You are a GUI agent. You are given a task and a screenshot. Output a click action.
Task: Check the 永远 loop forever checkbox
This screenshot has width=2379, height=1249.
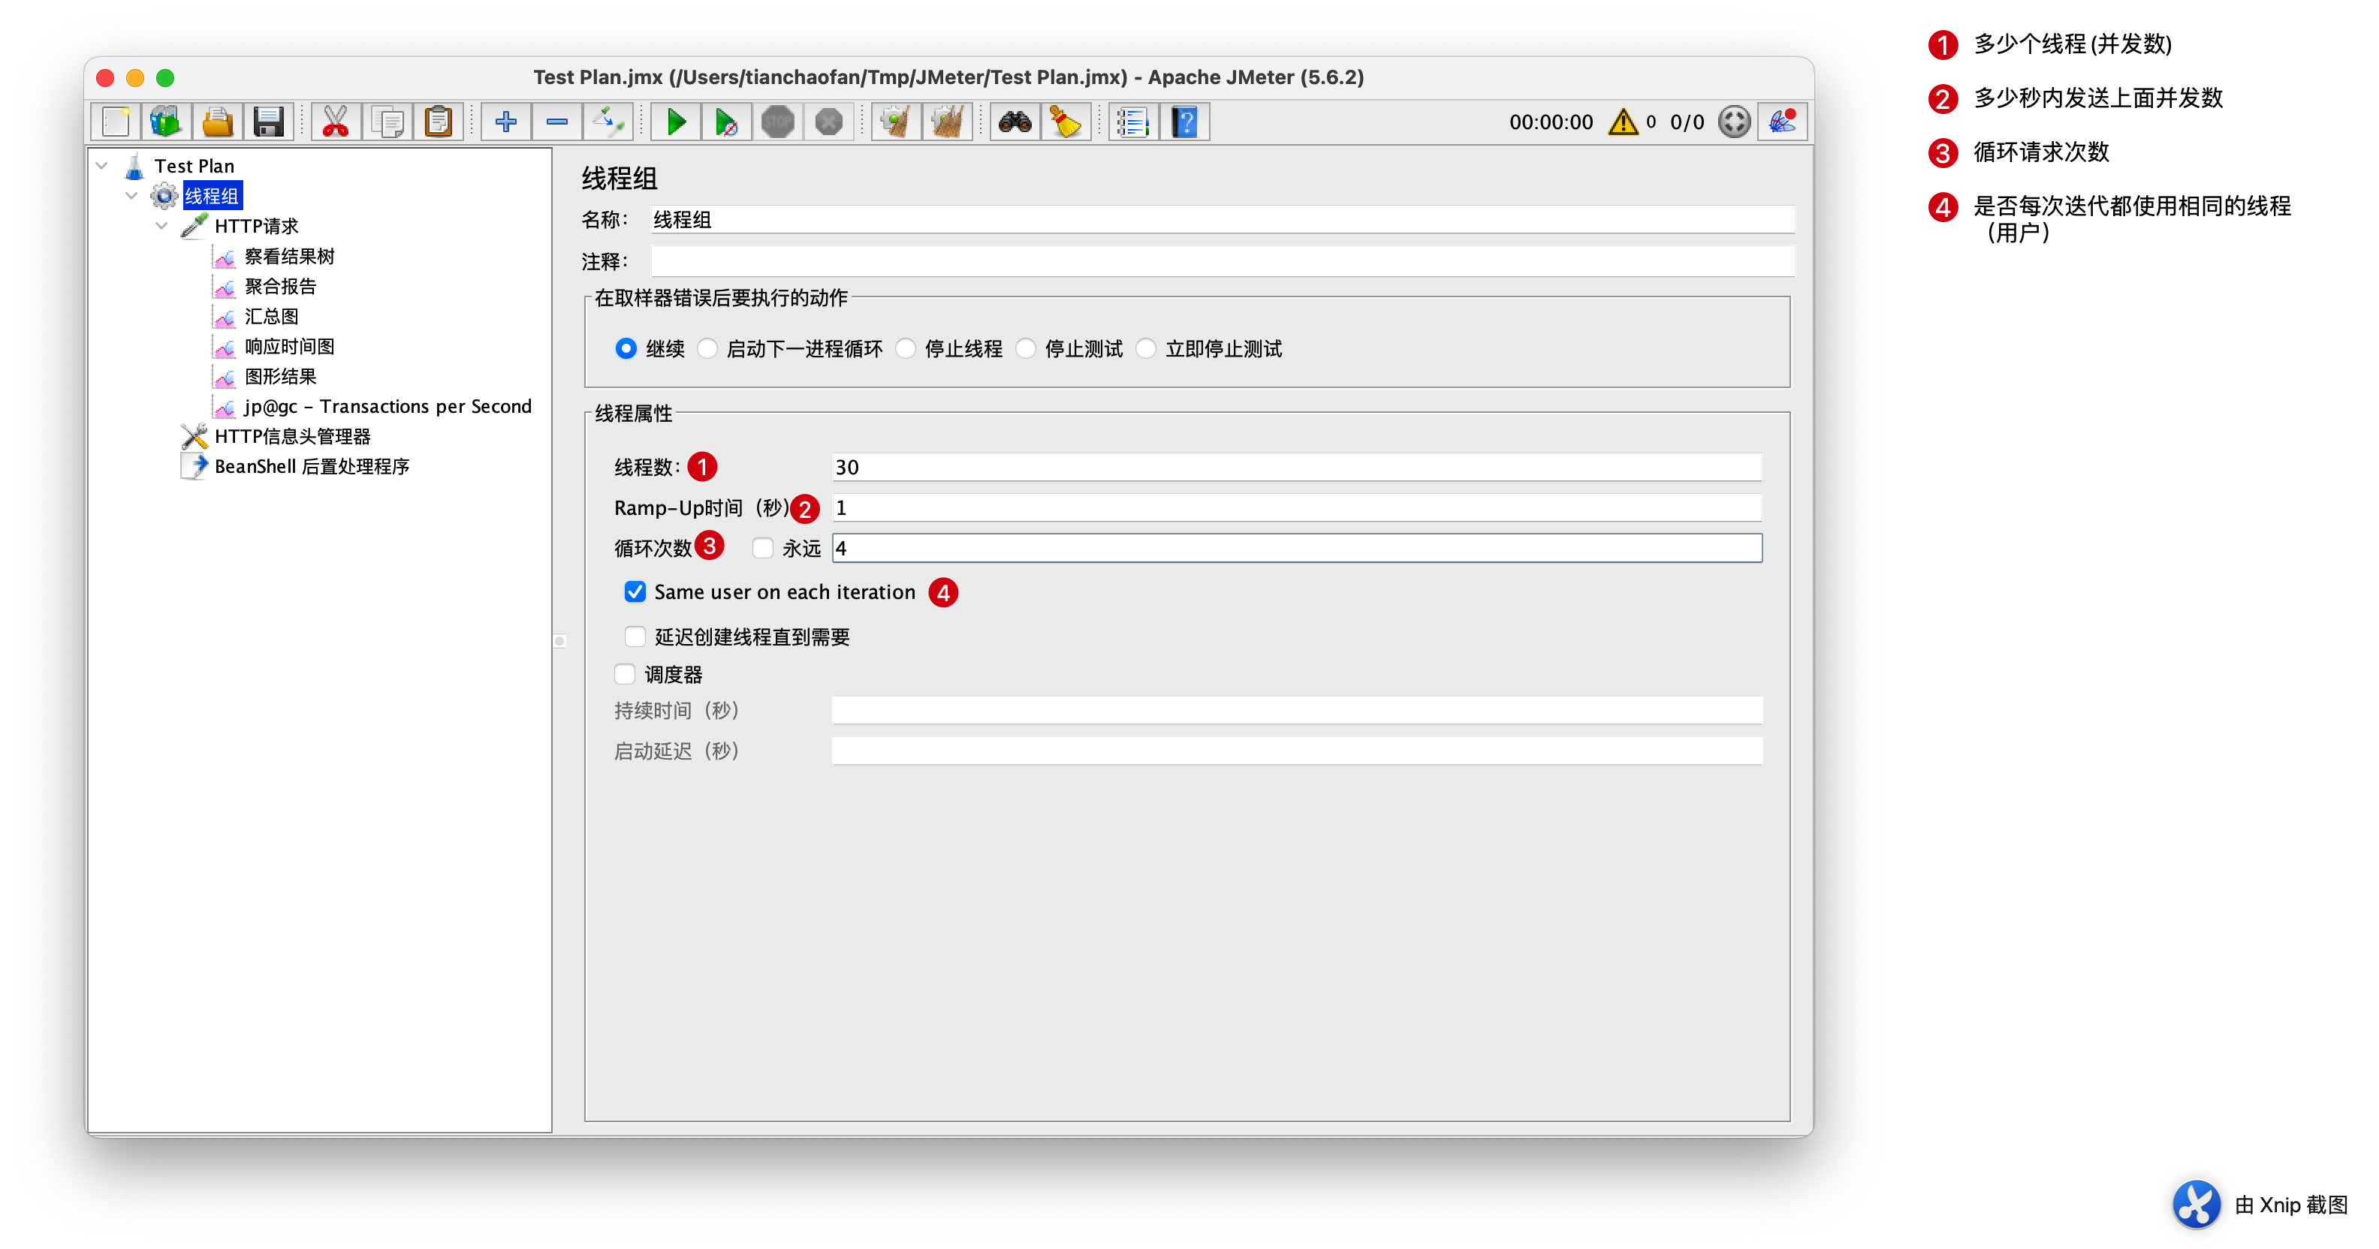point(763,549)
